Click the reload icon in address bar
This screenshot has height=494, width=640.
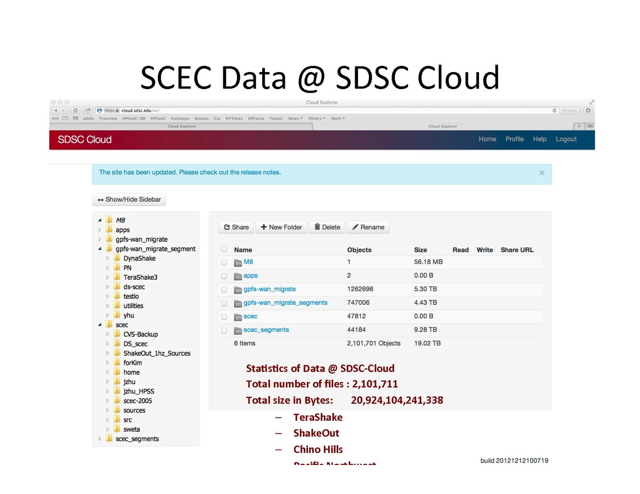click(x=554, y=110)
